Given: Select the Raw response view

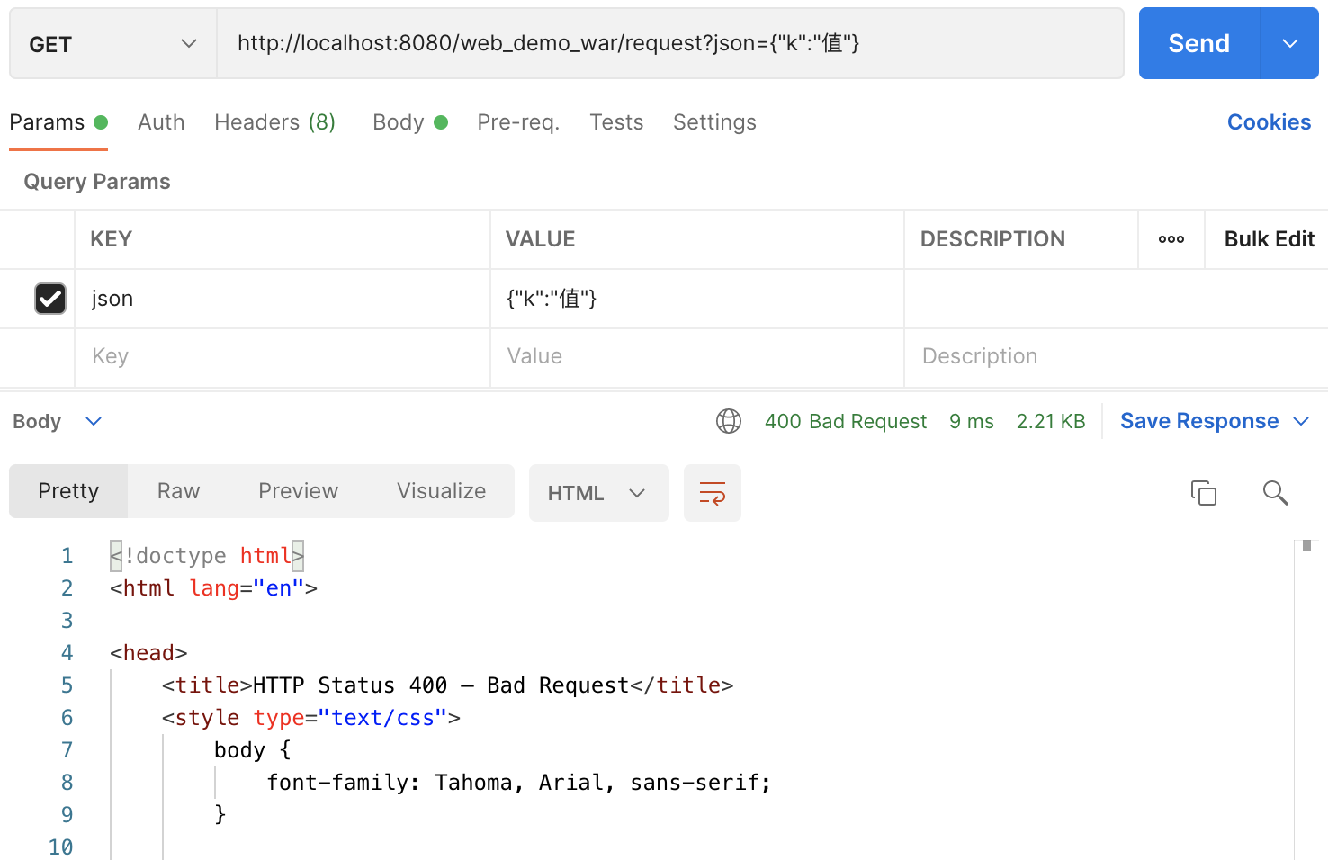Looking at the screenshot, I should click(178, 491).
